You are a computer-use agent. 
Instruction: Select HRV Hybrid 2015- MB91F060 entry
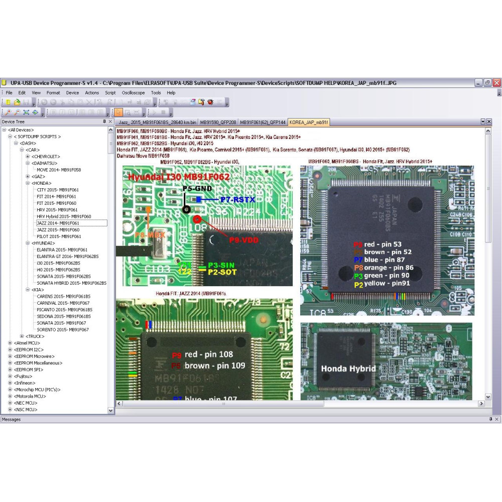tap(64, 216)
